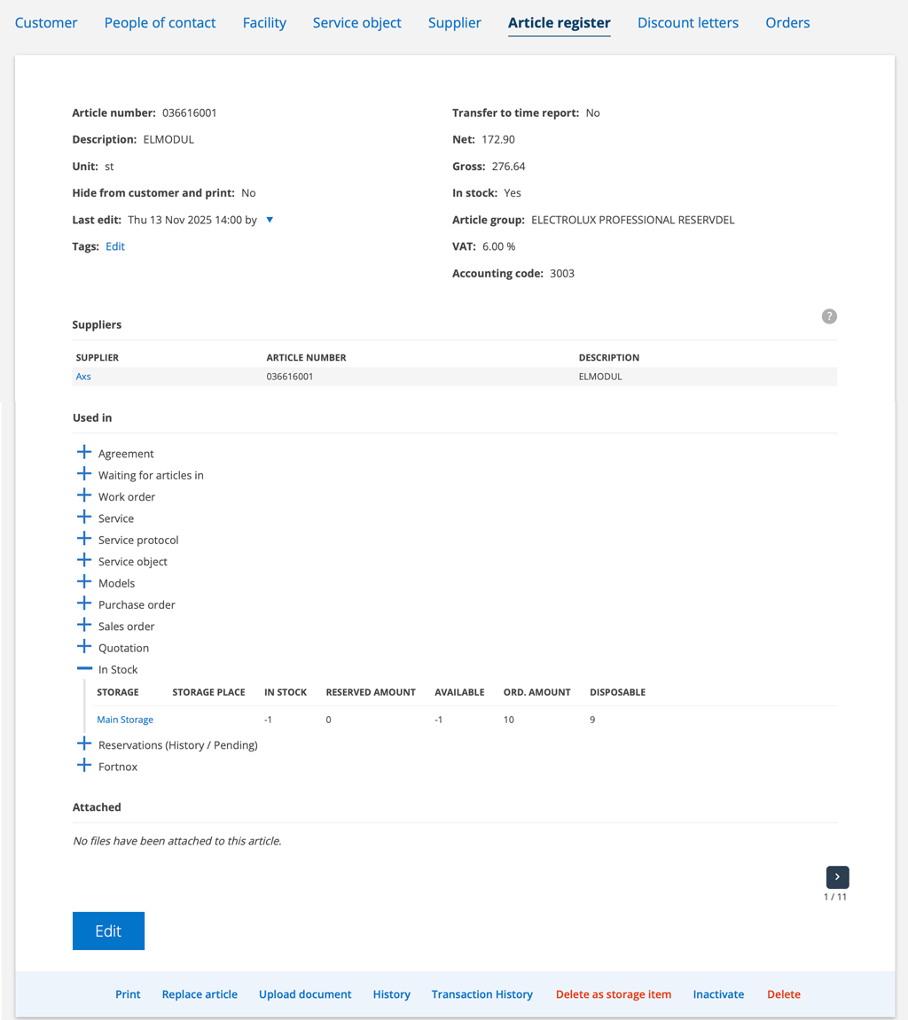Expand the Purchase order plus icon
This screenshot has height=1020, width=908.
pyautogui.click(x=84, y=604)
